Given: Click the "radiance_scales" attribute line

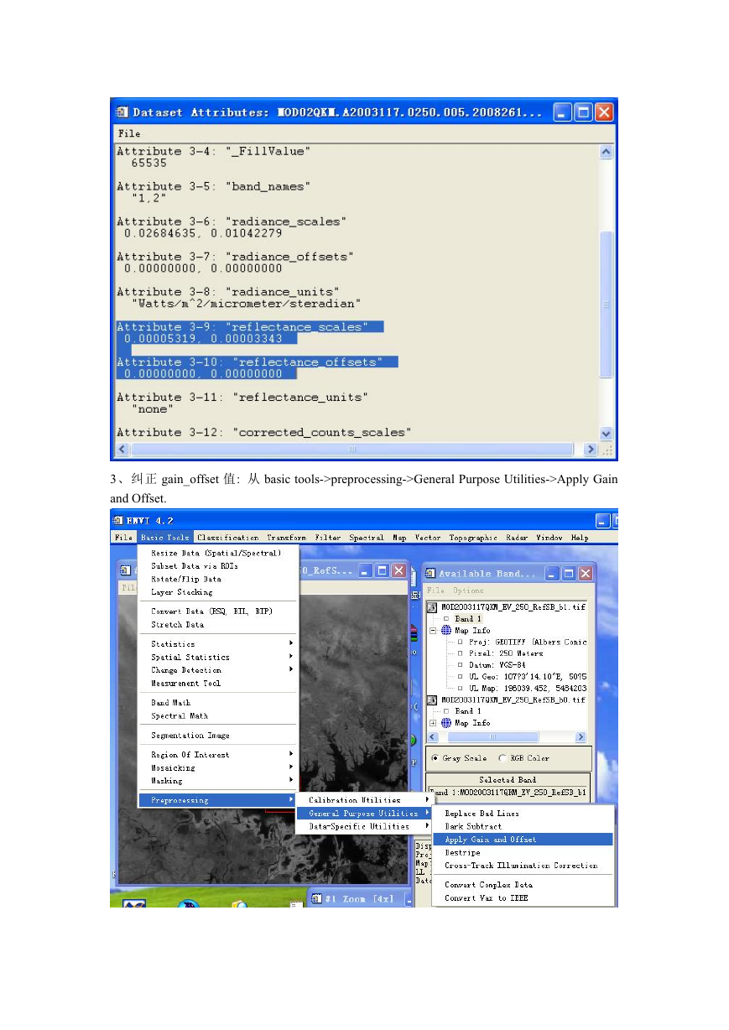Looking at the screenshot, I should click(x=232, y=221).
